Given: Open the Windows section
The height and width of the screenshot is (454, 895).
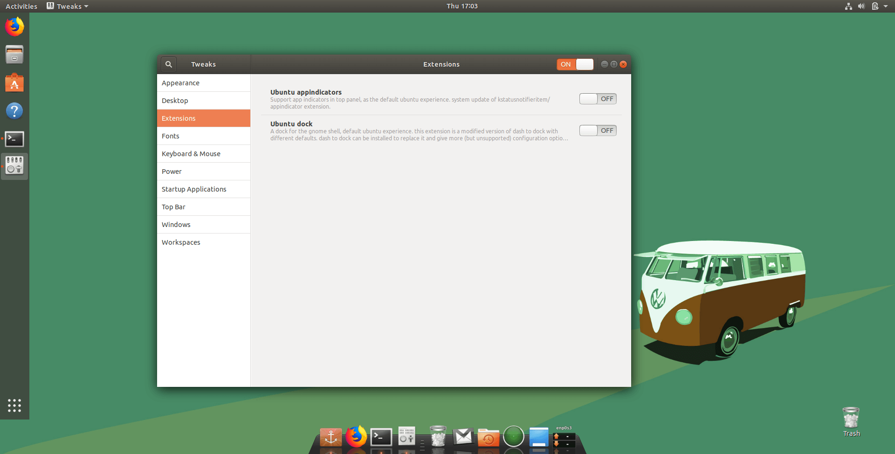Looking at the screenshot, I should coord(204,225).
